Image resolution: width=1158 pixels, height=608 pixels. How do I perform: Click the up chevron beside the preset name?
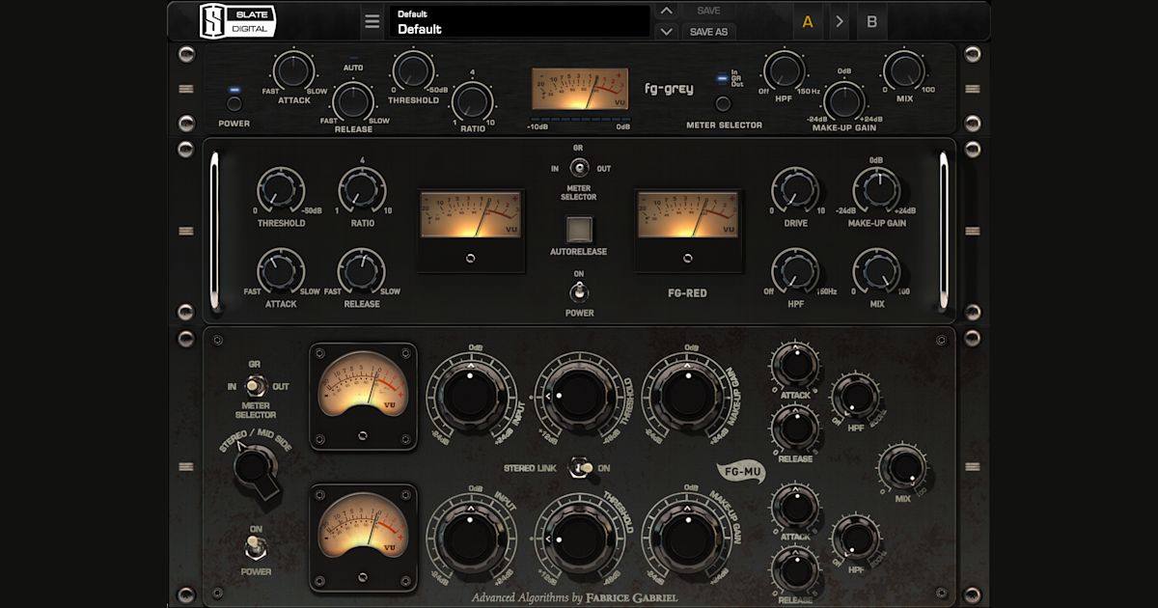[666, 11]
